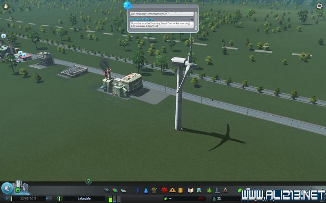The width and height of the screenshot is (326, 203).
Task: Change the simulation speed arrows
Action: (x=48, y=199)
